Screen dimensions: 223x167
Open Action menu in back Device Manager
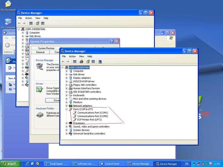click(29, 18)
